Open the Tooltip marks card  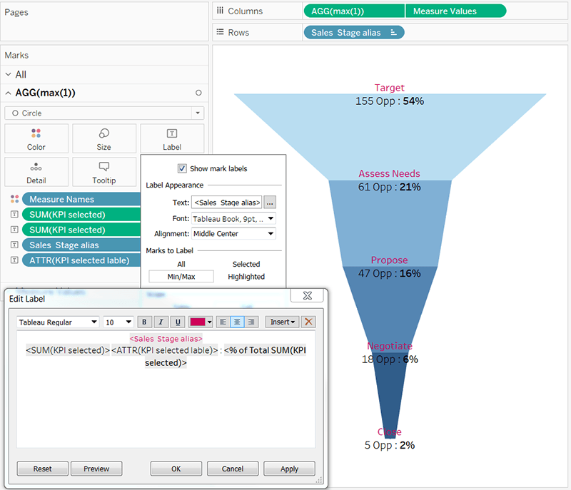(104, 172)
